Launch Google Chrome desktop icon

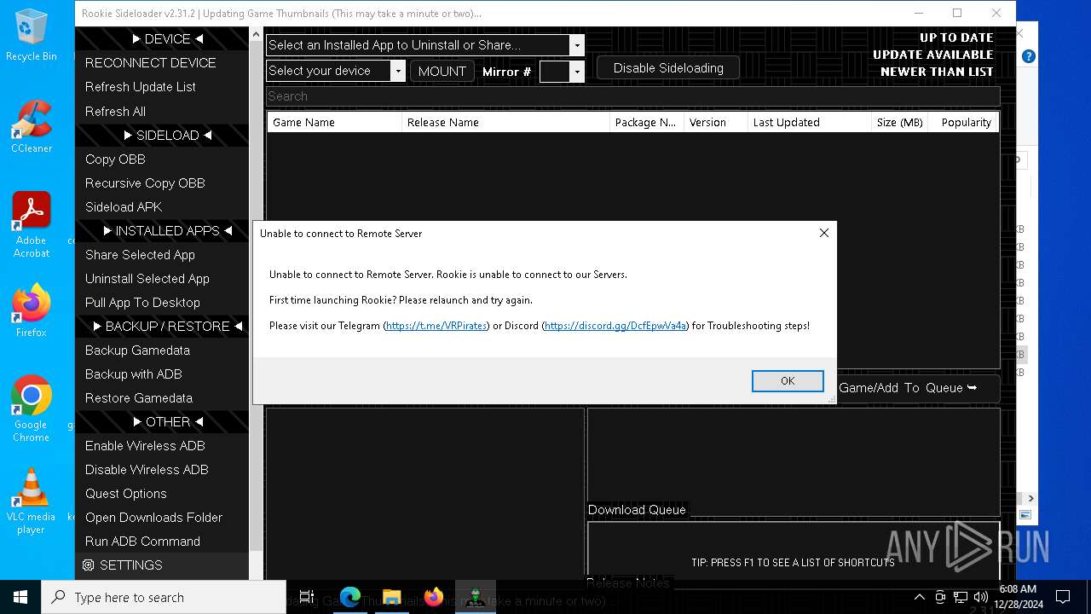32,408
